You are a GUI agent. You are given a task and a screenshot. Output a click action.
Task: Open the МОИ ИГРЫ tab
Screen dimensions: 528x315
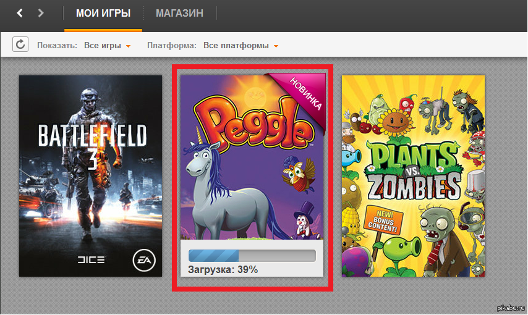103,13
